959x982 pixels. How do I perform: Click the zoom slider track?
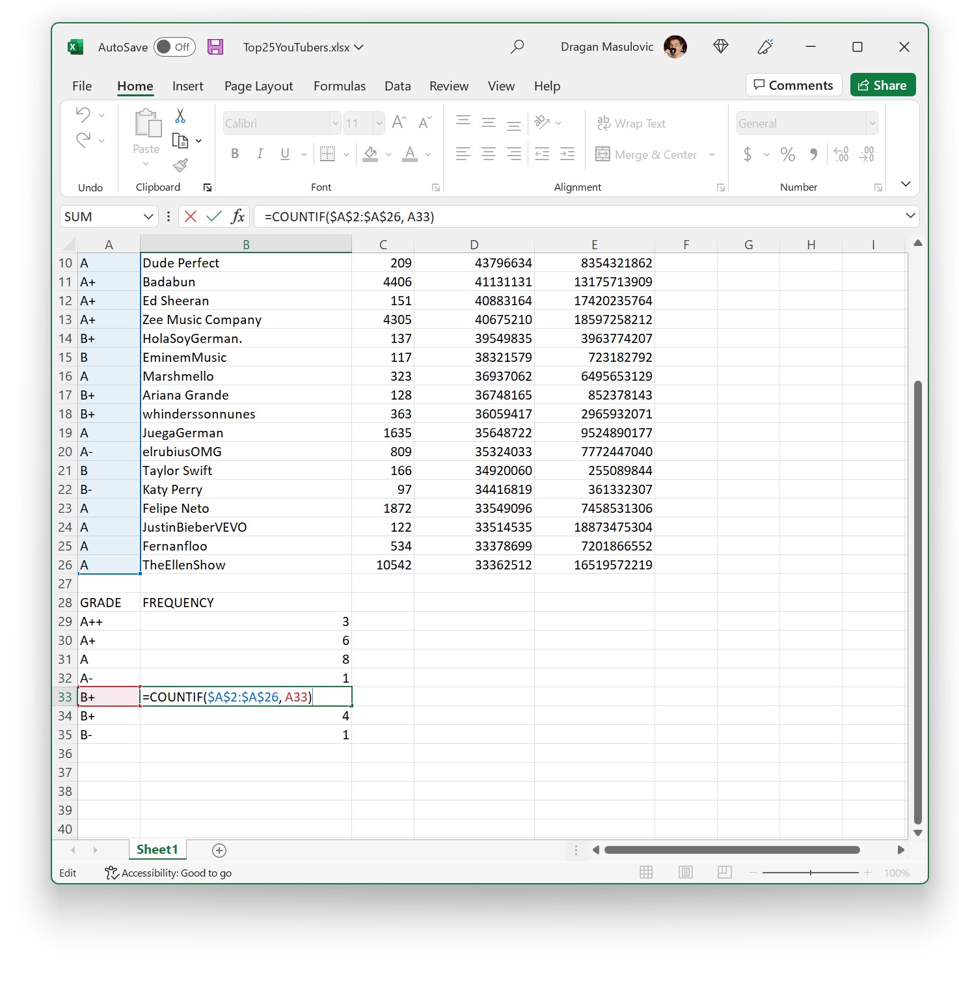(x=811, y=872)
